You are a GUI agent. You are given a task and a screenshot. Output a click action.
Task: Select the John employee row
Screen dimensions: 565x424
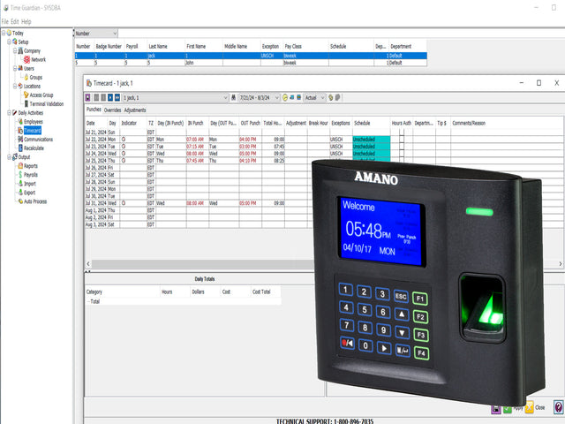(x=203, y=63)
